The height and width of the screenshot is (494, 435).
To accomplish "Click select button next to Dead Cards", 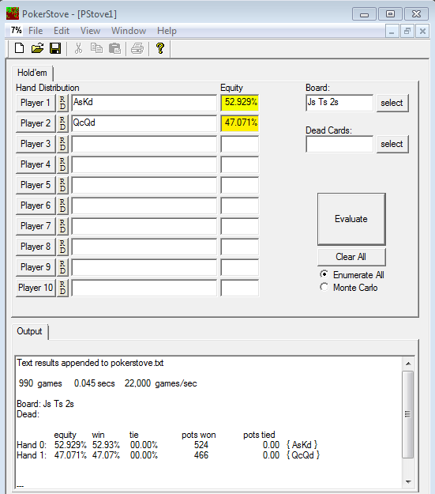I will tap(392, 144).
